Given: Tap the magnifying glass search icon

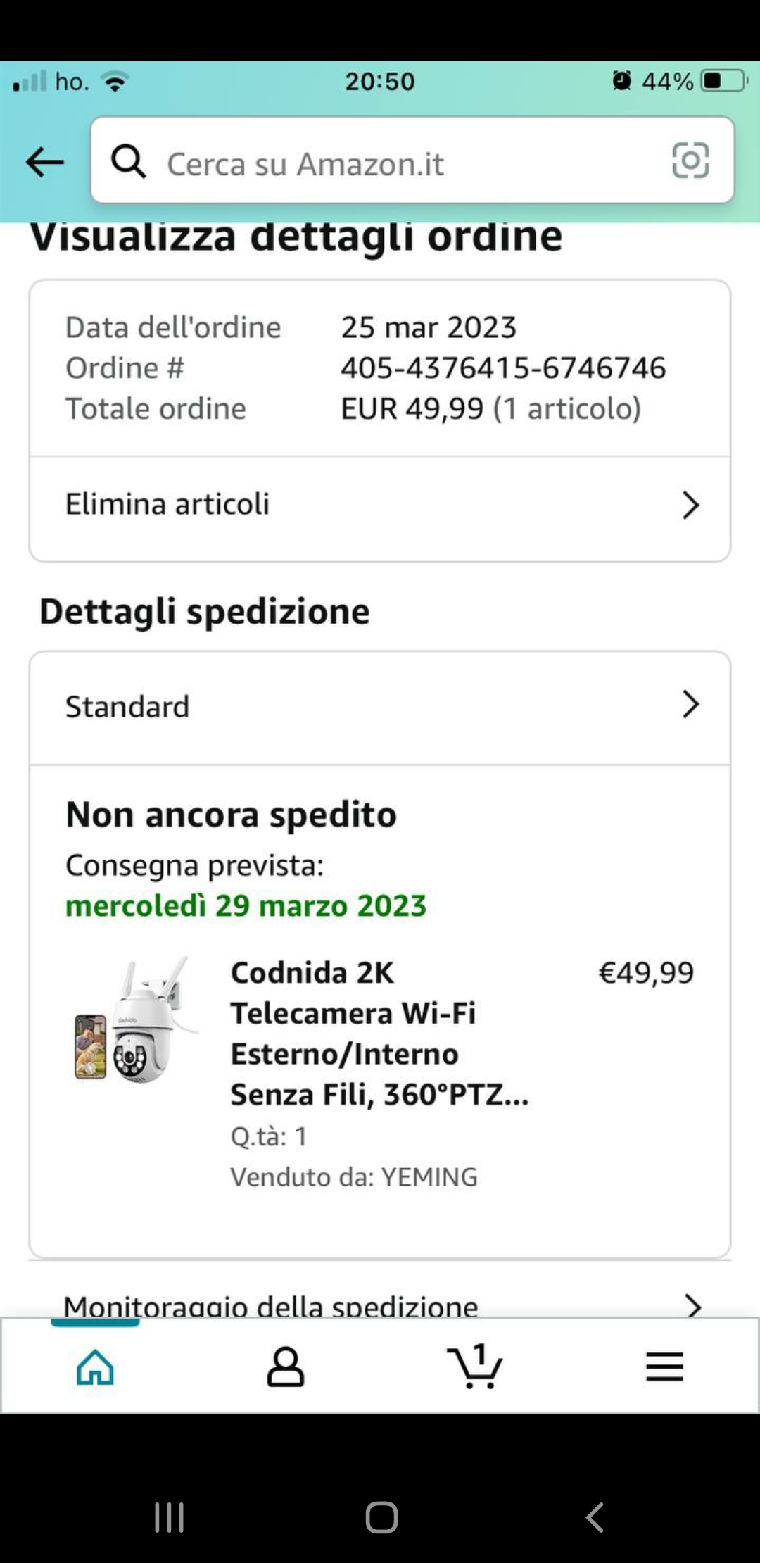Looking at the screenshot, I should click(128, 162).
